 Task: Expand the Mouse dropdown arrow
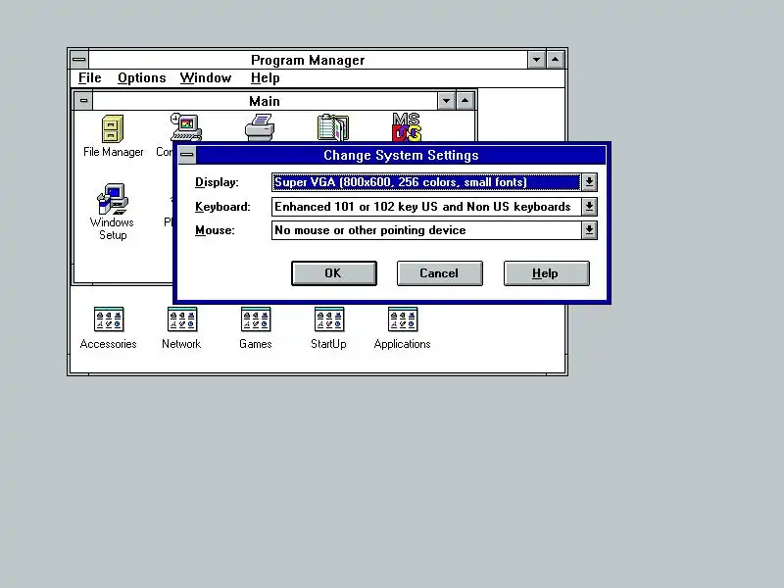(x=589, y=230)
